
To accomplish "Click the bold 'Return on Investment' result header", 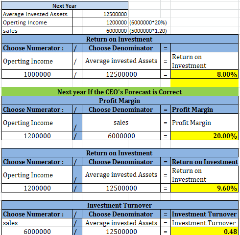I will [204, 162].
